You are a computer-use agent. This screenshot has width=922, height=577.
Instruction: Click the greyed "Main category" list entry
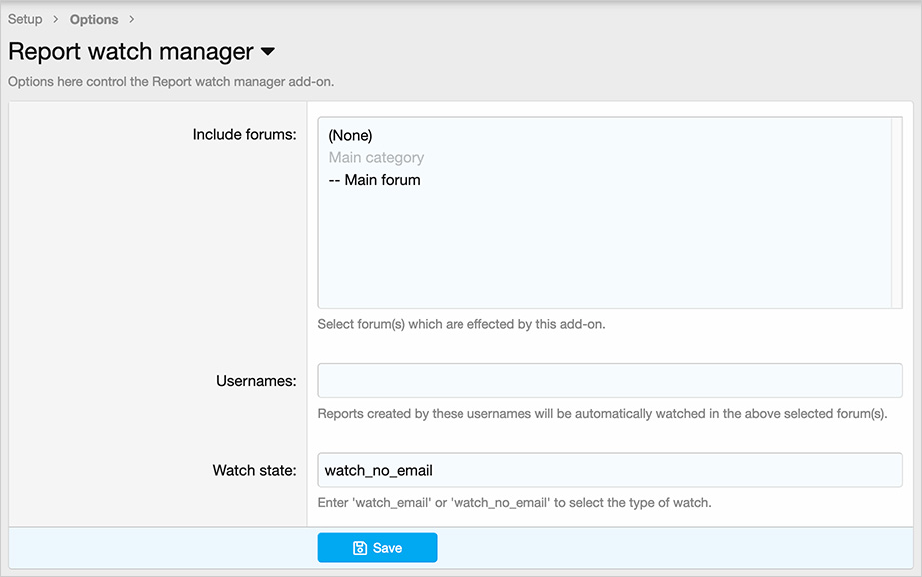tap(376, 158)
